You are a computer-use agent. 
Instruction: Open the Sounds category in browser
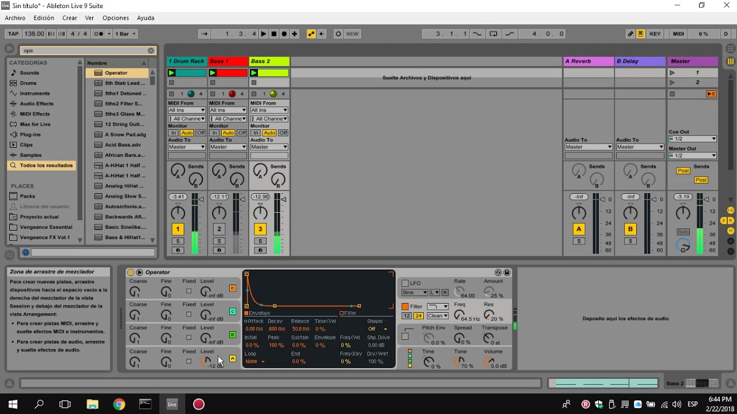coord(29,73)
